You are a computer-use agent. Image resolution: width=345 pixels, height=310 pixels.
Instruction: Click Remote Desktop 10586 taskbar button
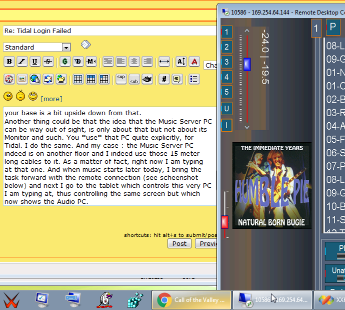[x=272, y=300]
